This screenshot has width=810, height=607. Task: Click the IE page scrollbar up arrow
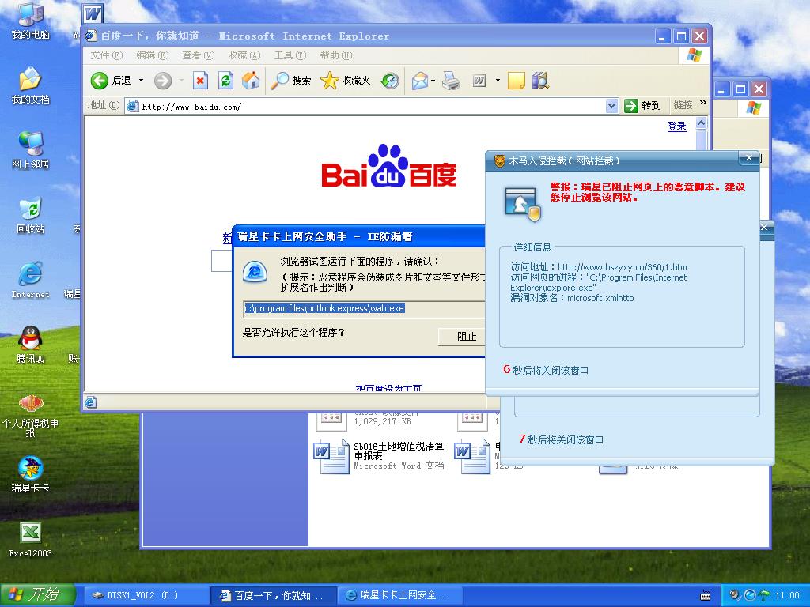[x=701, y=123]
